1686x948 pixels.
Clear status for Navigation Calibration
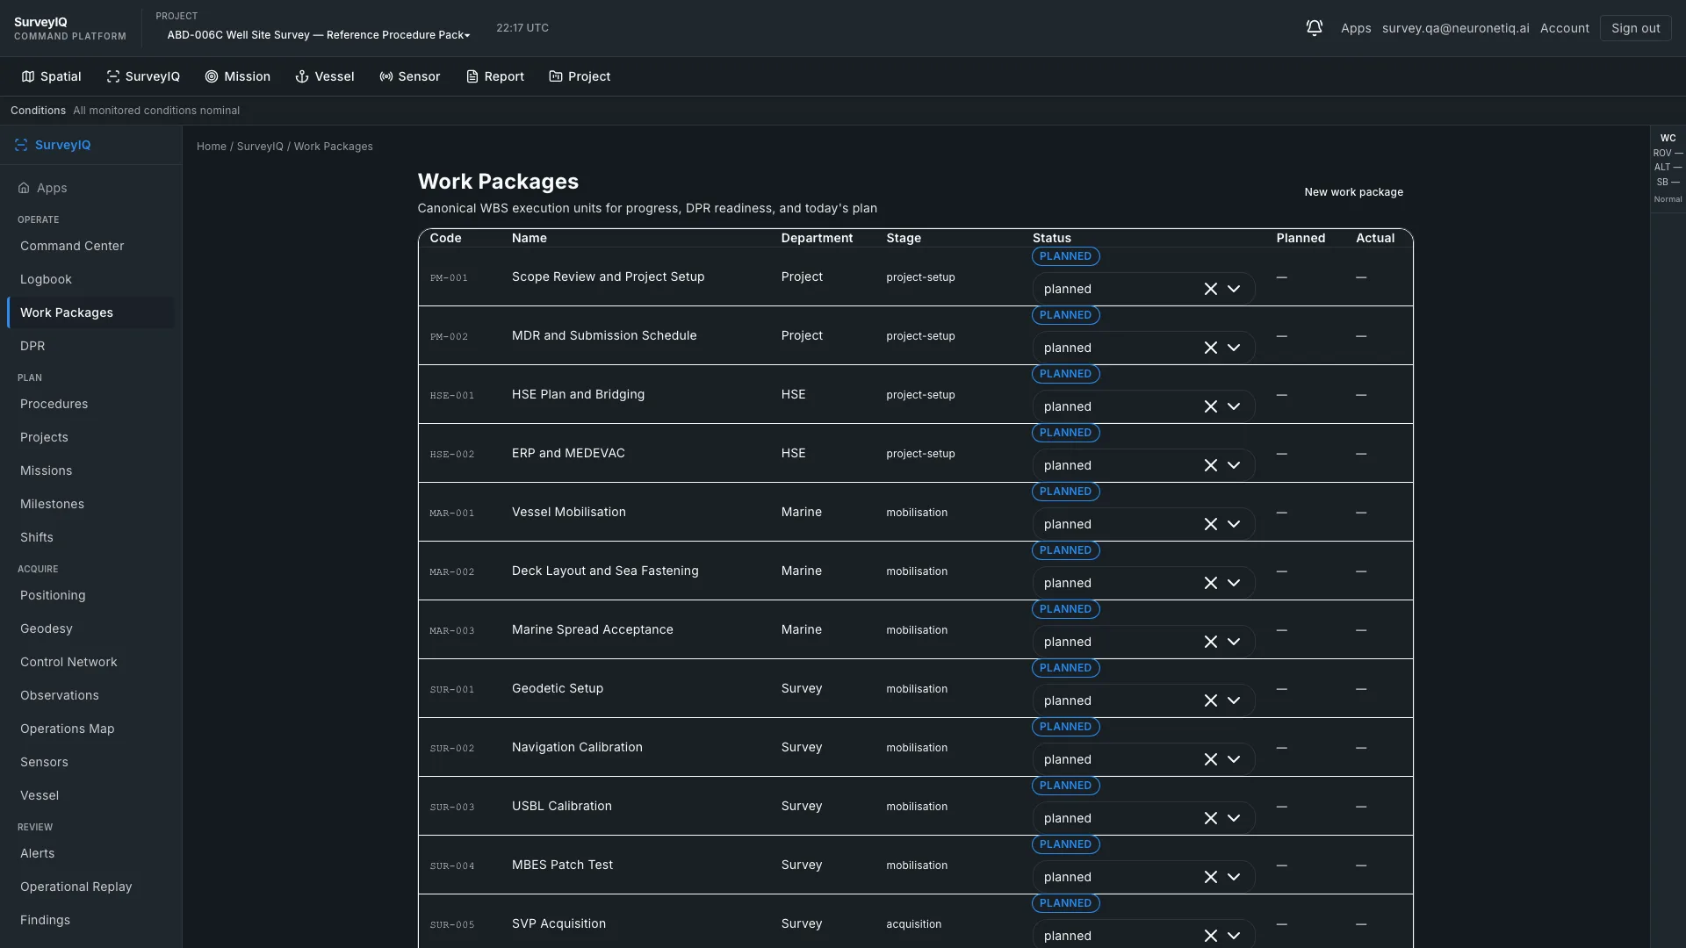[1210, 759]
